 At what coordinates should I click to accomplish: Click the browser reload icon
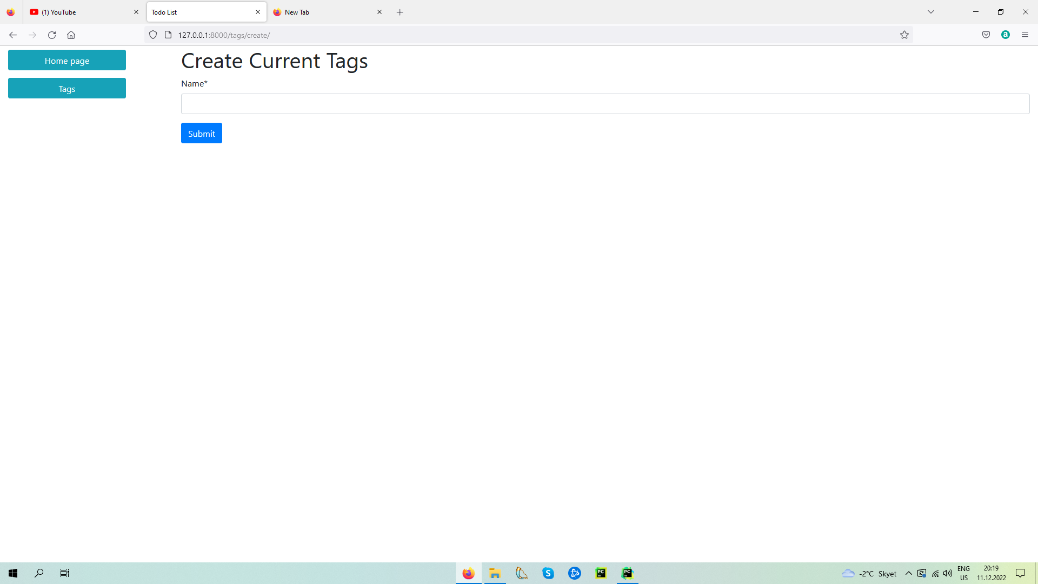[52, 35]
